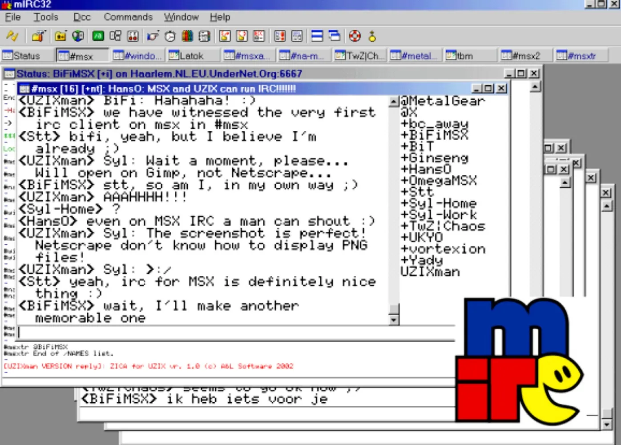
Task: Click the chat scrollbar down arrow
Action: tap(394, 320)
